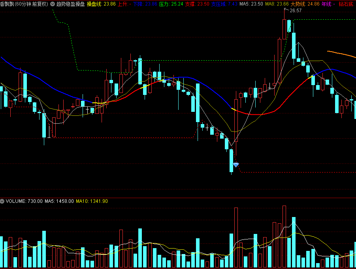Select the 支压域: 7.43 readout
Screen dimensions: 356x269
(224, 4)
